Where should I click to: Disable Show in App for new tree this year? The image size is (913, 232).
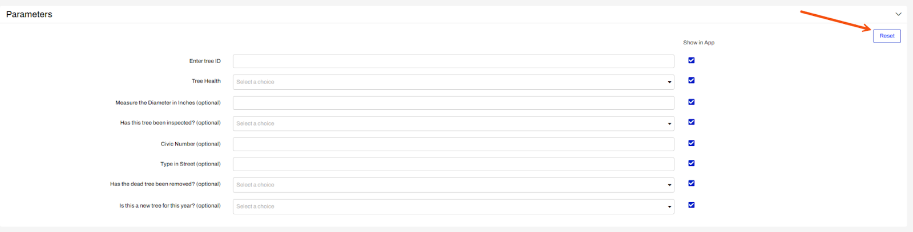pos(691,205)
